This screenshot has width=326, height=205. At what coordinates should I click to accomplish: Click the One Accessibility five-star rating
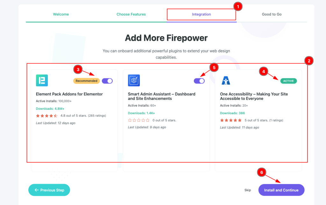tap(231, 120)
